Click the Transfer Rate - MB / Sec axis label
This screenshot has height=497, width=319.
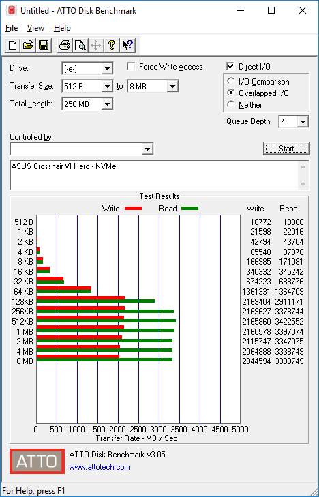(136, 438)
